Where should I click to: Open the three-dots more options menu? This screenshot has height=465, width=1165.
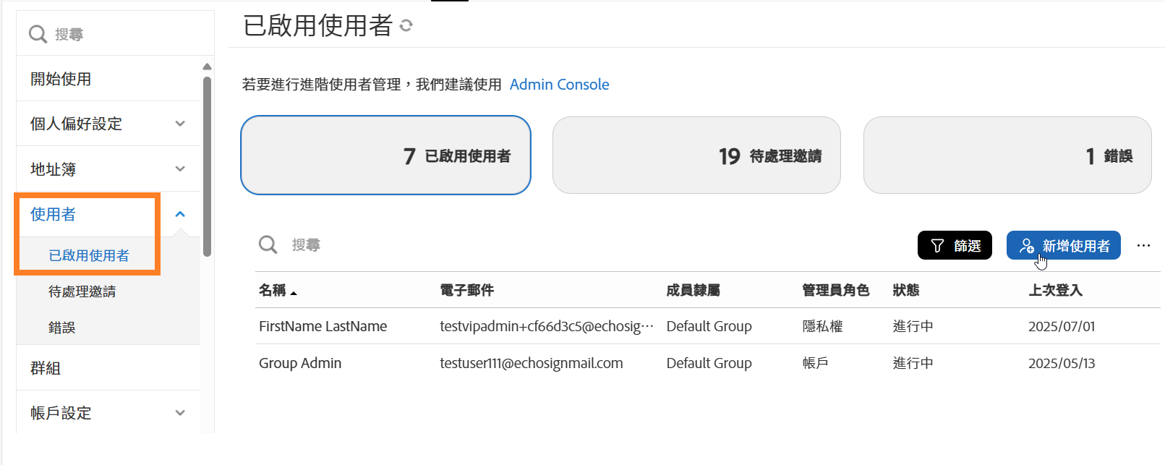(x=1143, y=246)
